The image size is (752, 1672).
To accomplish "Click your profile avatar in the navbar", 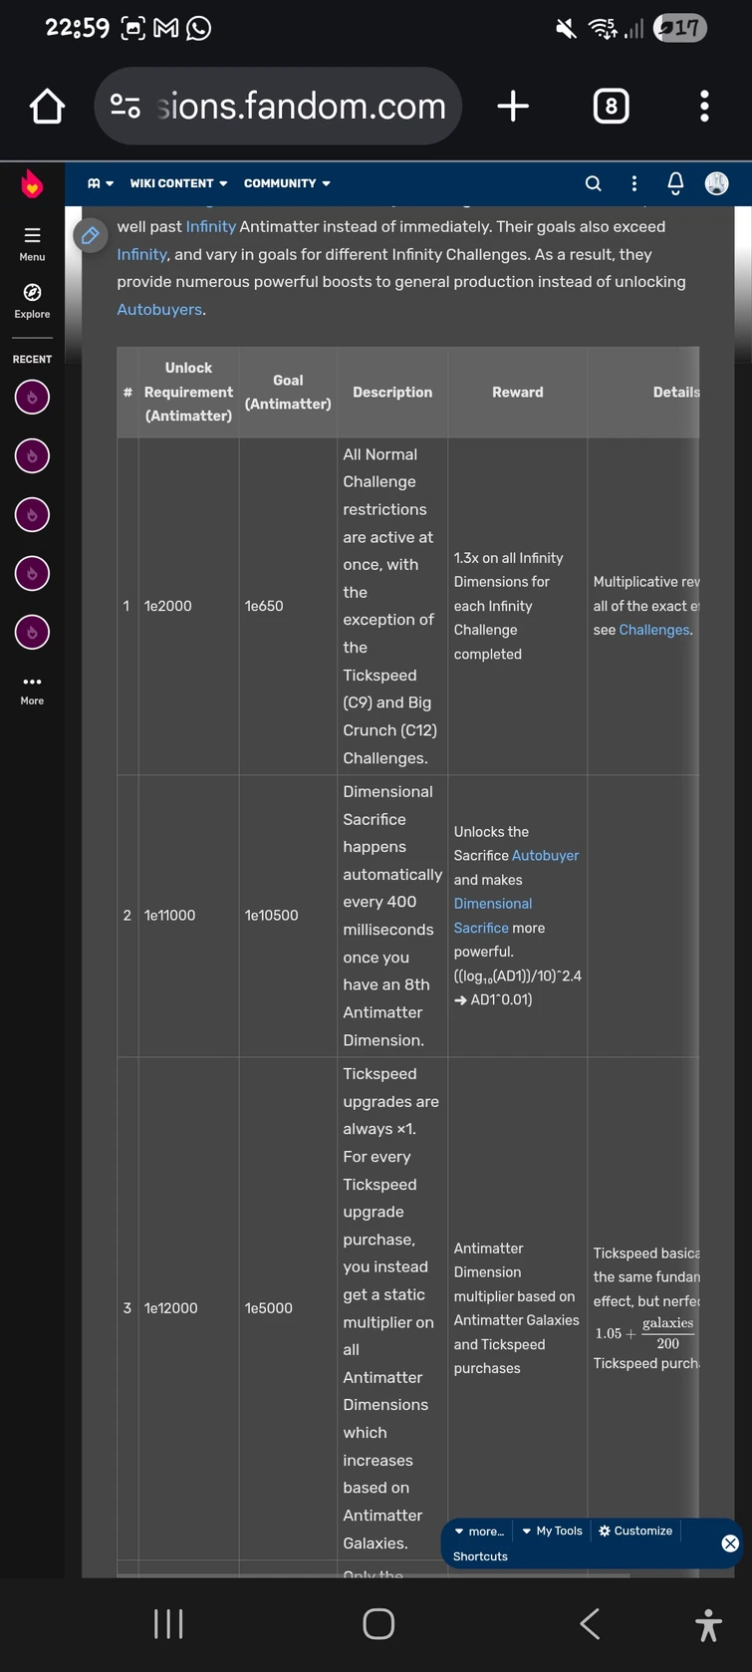I will pos(716,183).
